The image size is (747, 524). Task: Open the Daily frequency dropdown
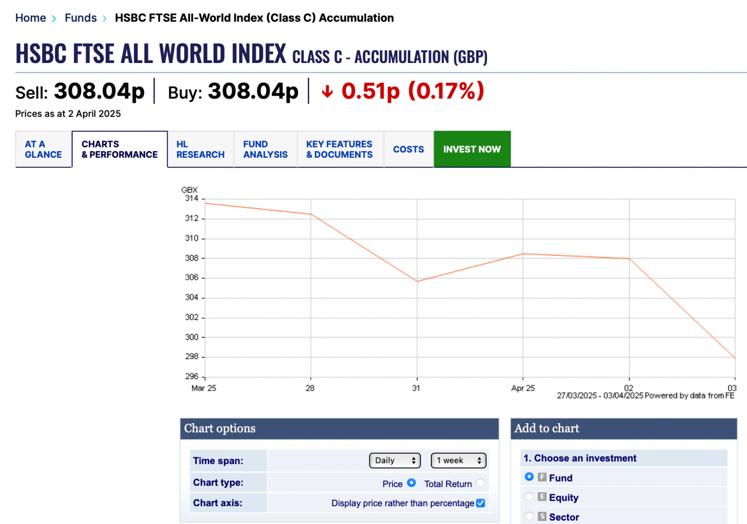(x=395, y=461)
